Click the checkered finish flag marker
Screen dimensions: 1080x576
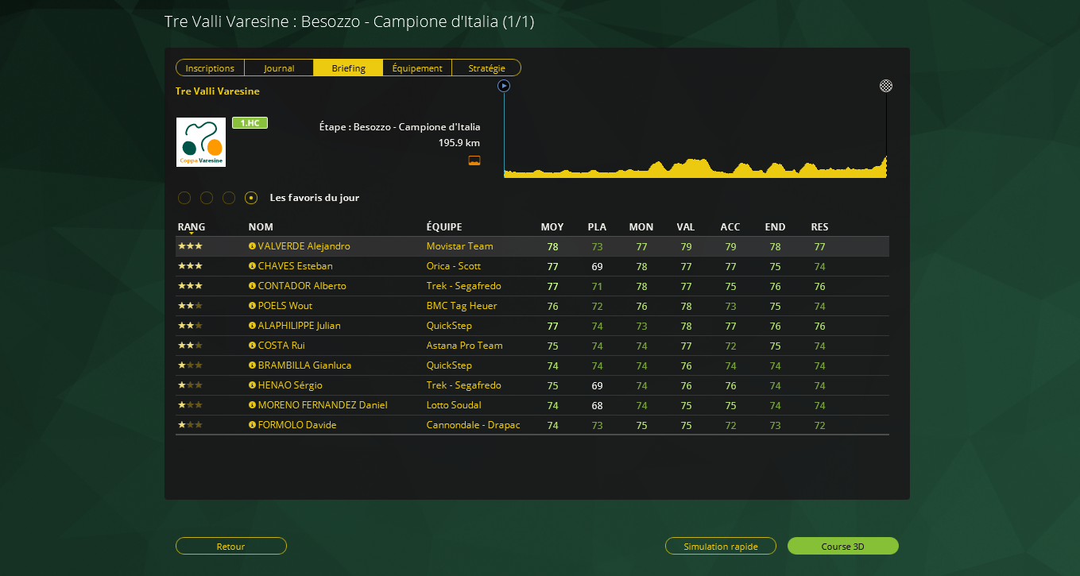point(886,86)
